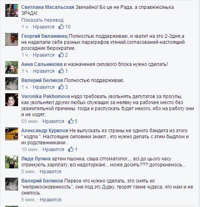Open Светлана Масальская's profile picture
Screen dimensions: 200x207
click(x=12, y=10)
